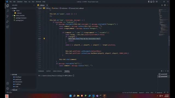Toggle the primary side bar layout icon

tap(149, 2)
